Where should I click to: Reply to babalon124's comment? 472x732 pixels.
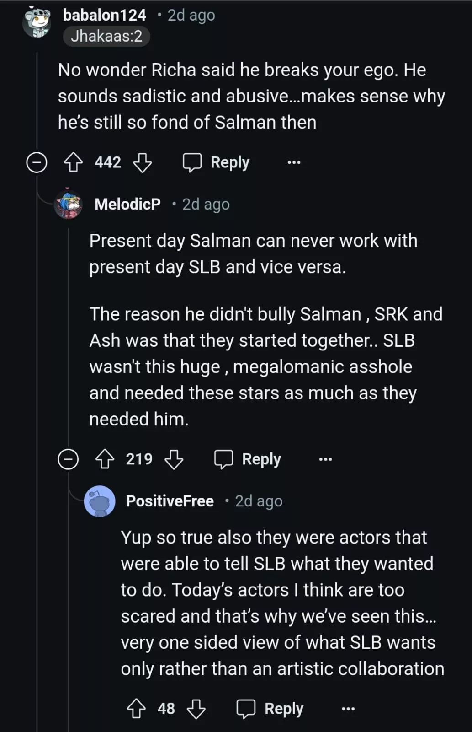216,162
